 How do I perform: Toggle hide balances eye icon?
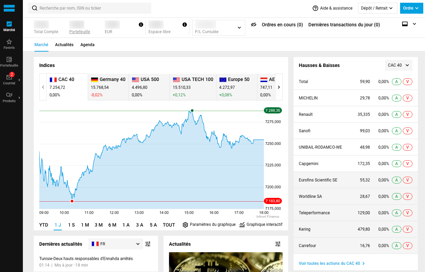[254, 25]
